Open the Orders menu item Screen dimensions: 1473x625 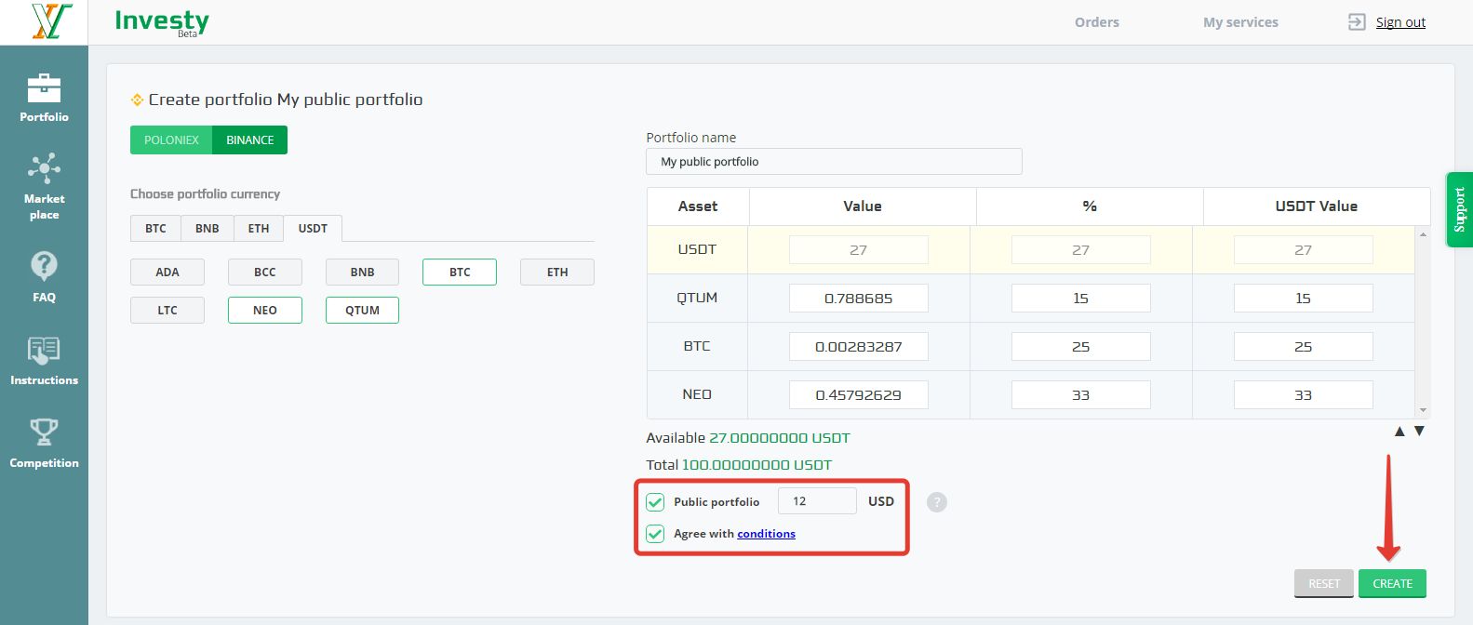[x=1097, y=22]
